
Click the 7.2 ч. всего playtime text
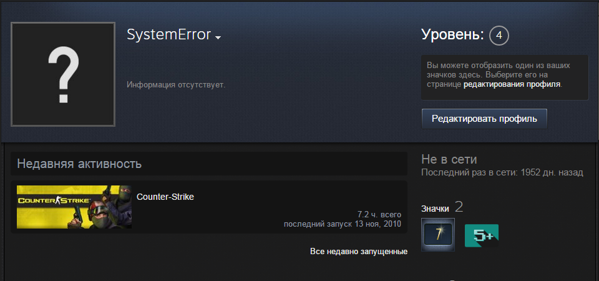(379, 214)
